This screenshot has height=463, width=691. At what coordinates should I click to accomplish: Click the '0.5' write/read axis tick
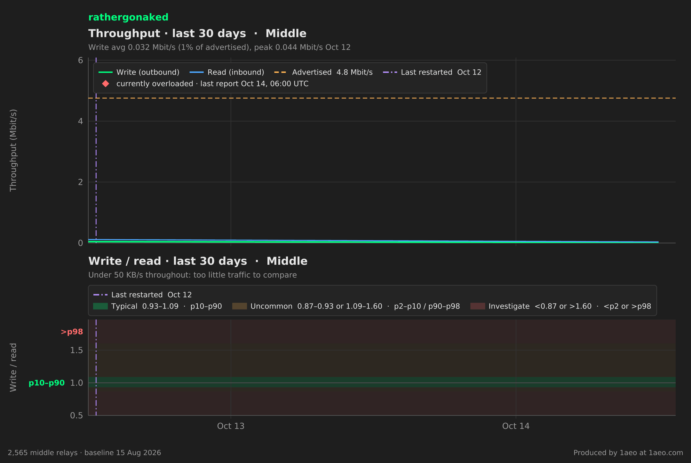[x=76, y=415]
